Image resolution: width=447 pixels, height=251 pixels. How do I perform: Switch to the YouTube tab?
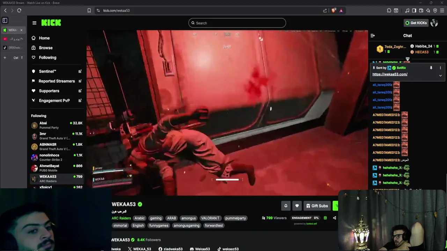(13, 39)
